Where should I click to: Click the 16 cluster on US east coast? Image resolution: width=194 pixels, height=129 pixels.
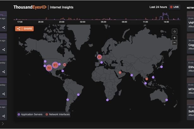point(65,64)
